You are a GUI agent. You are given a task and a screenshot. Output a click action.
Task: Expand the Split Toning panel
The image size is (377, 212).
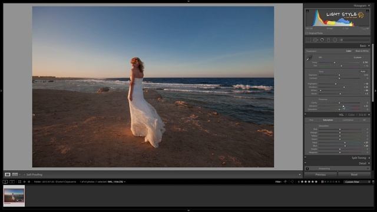coord(369,158)
